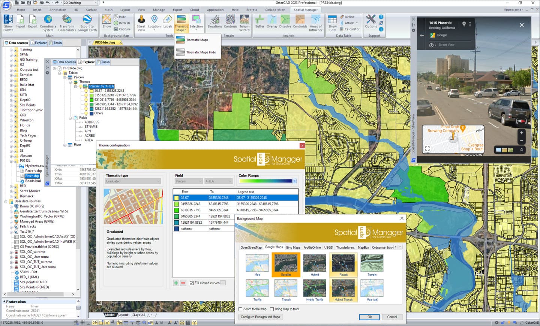The height and width of the screenshot is (326, 540).
Task: Click the Overlay analysis tool
Action: (x=272, y=22)
